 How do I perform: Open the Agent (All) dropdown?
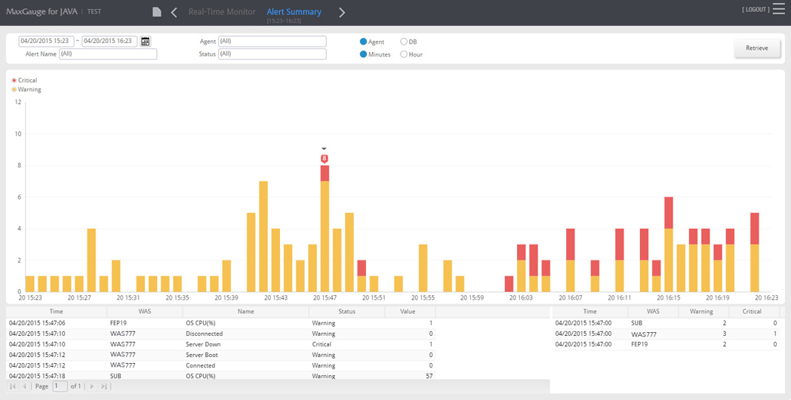pyautogui.click(x=272, y=42)
